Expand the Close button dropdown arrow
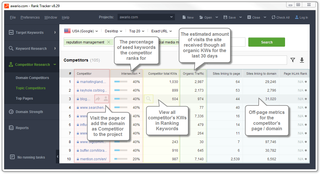This screenshot has height=174, width=320. point(265,17)
